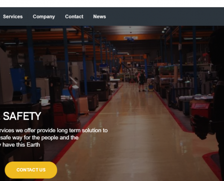Open the Services menu item
Screen dimensions: 224x181
[13, 17]
